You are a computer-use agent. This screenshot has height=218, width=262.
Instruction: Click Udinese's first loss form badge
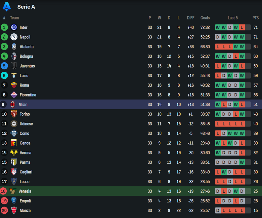218,124
